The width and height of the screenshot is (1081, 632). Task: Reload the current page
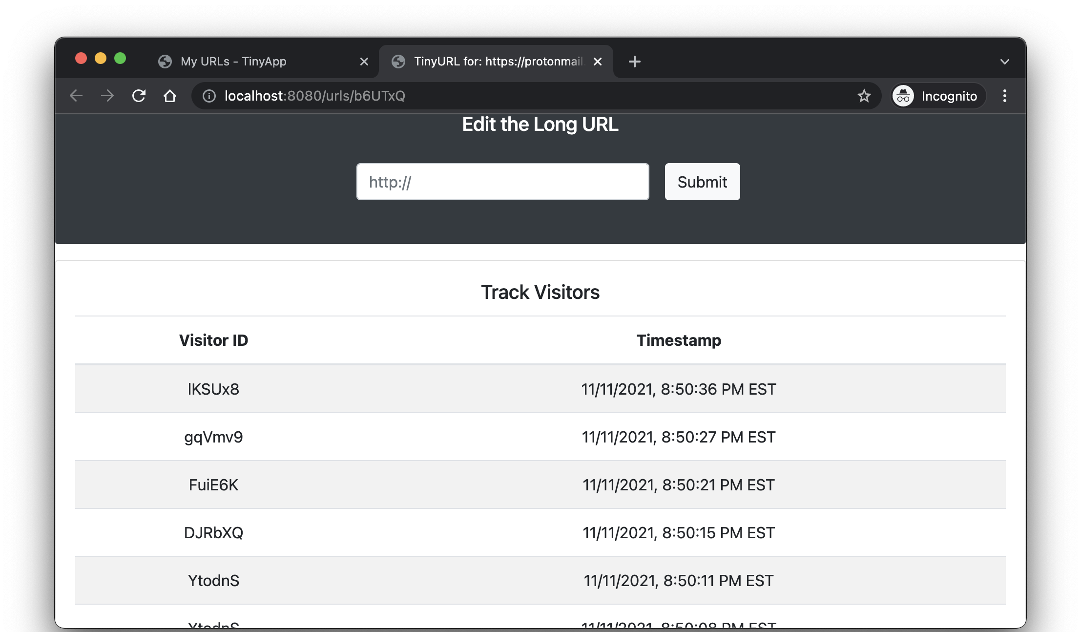click(x=139, y=96)
